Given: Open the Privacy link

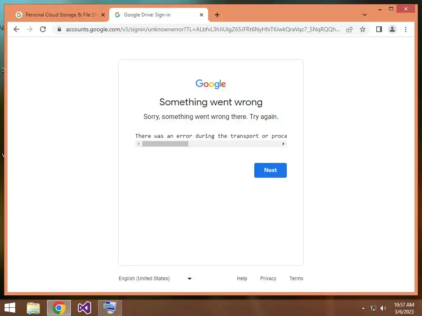Looking at the screenshot, I should (268, 279).
